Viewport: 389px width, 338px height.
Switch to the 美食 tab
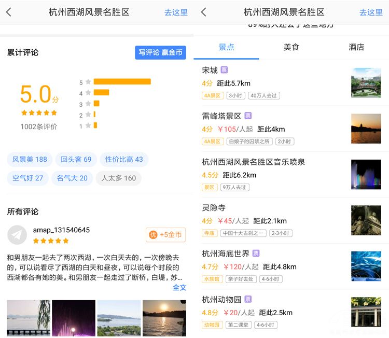291,47
